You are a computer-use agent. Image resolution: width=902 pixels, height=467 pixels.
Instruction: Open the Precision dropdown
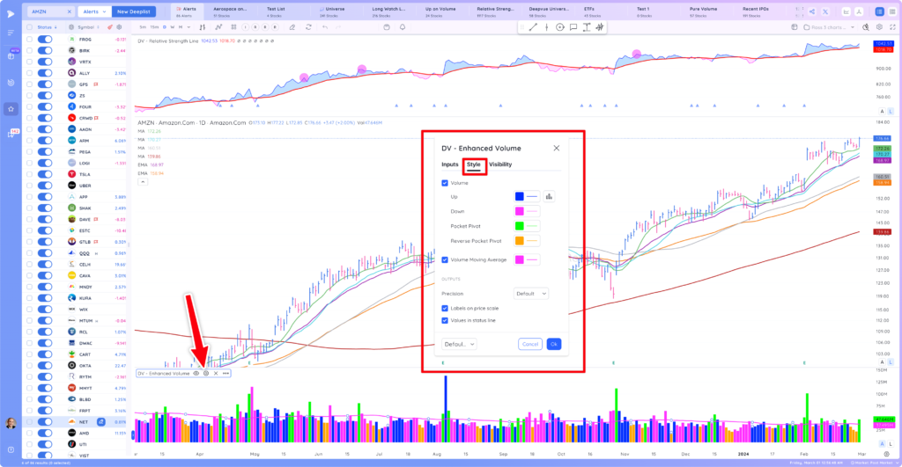(x=530, y=294)
